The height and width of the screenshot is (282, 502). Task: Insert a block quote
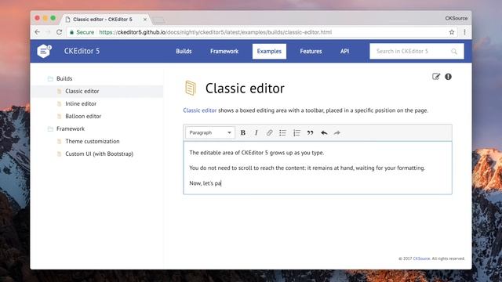(x=311, y=132)
